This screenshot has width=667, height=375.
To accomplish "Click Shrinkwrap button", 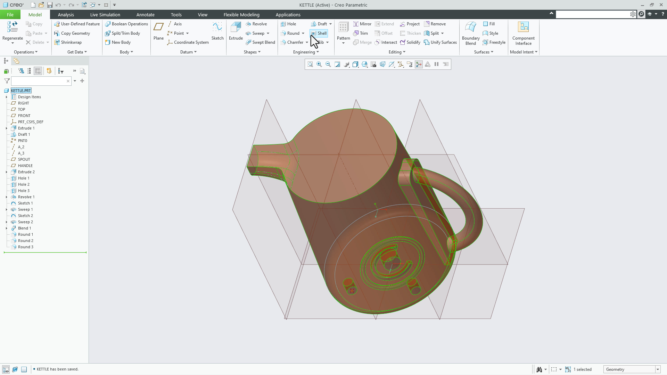I will click(68, 42).
